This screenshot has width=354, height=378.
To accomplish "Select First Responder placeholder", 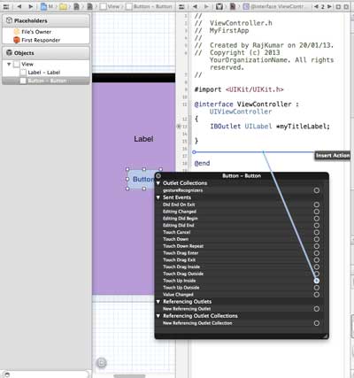I will click(x=36, y=40).
